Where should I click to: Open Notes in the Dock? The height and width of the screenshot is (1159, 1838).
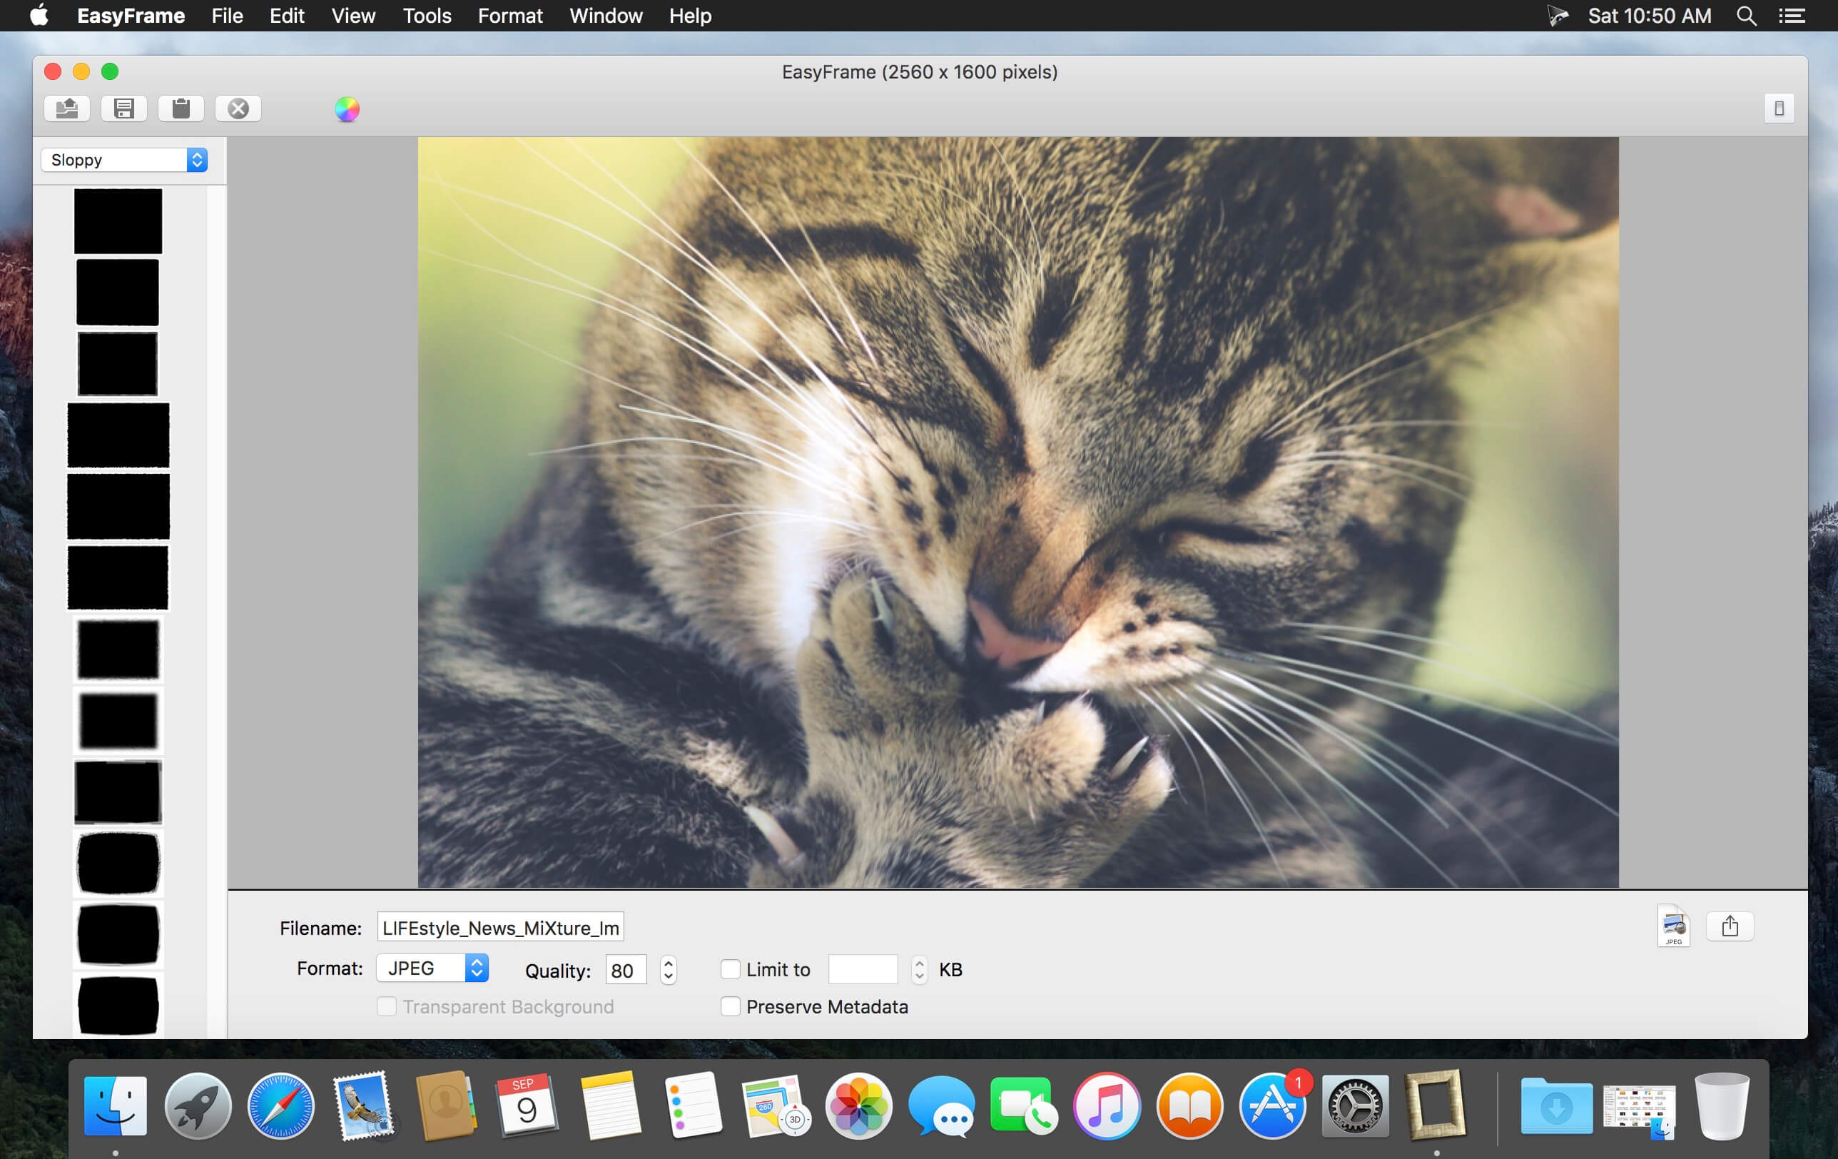tap(611, 1105)
